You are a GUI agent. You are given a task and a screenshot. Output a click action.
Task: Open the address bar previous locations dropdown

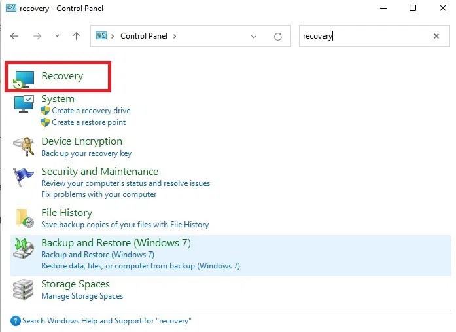coord(254,37)
